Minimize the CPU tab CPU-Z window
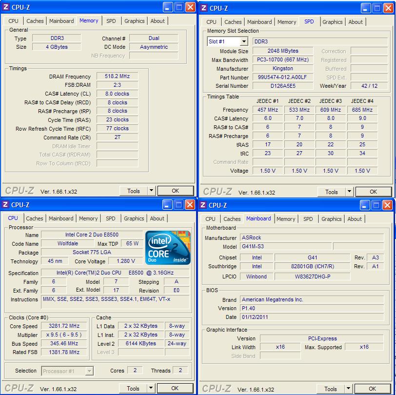Screen dimensions: 396x395 pyautogui.click(x=167, y=205)
